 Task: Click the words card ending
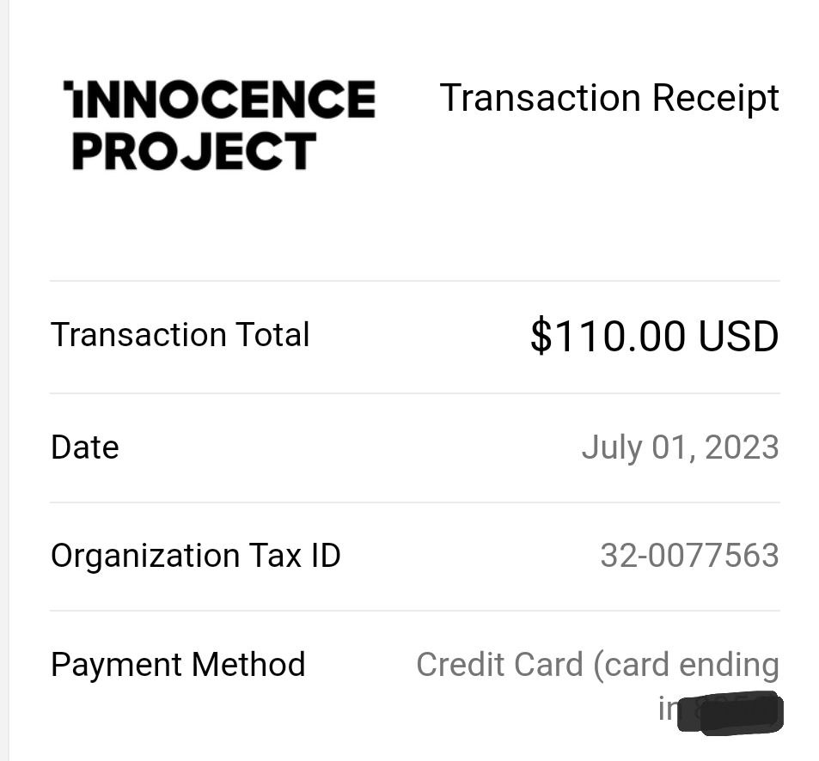687,666
